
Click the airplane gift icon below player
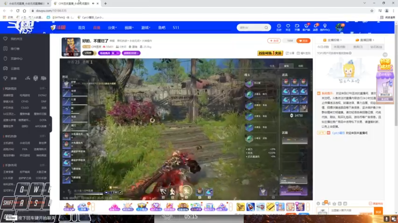tap(260, 207)
